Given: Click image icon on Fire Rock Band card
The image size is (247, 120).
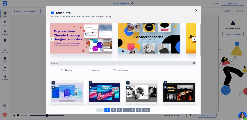Looking at the screenshot, I should (165, 88).
